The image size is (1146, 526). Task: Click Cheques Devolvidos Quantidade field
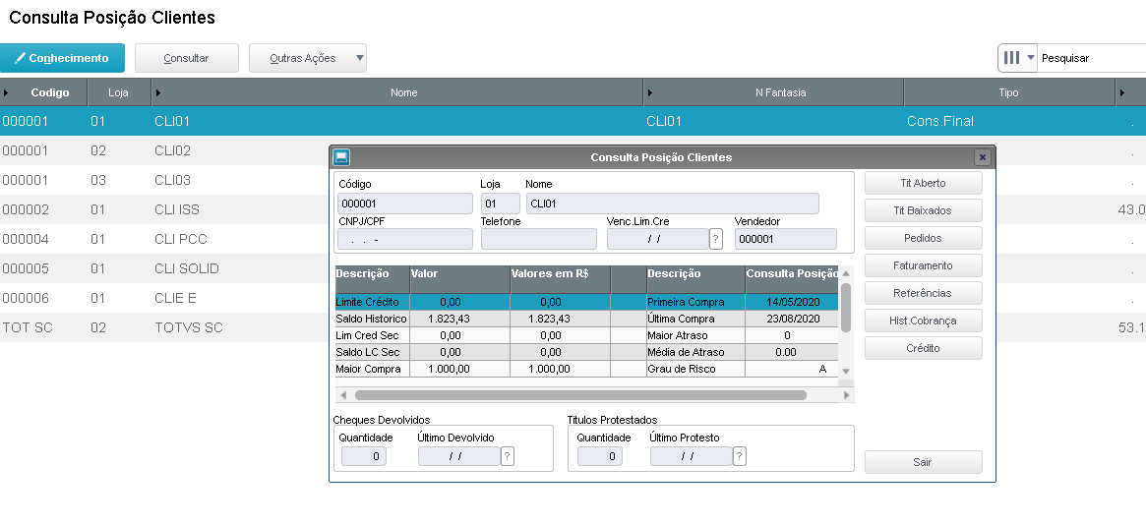[364, 456]
